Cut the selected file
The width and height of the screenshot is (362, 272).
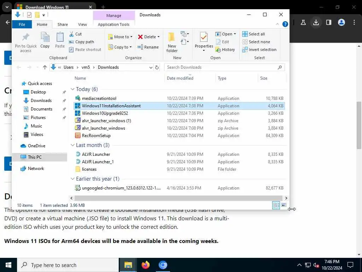(x=76, y=34)
